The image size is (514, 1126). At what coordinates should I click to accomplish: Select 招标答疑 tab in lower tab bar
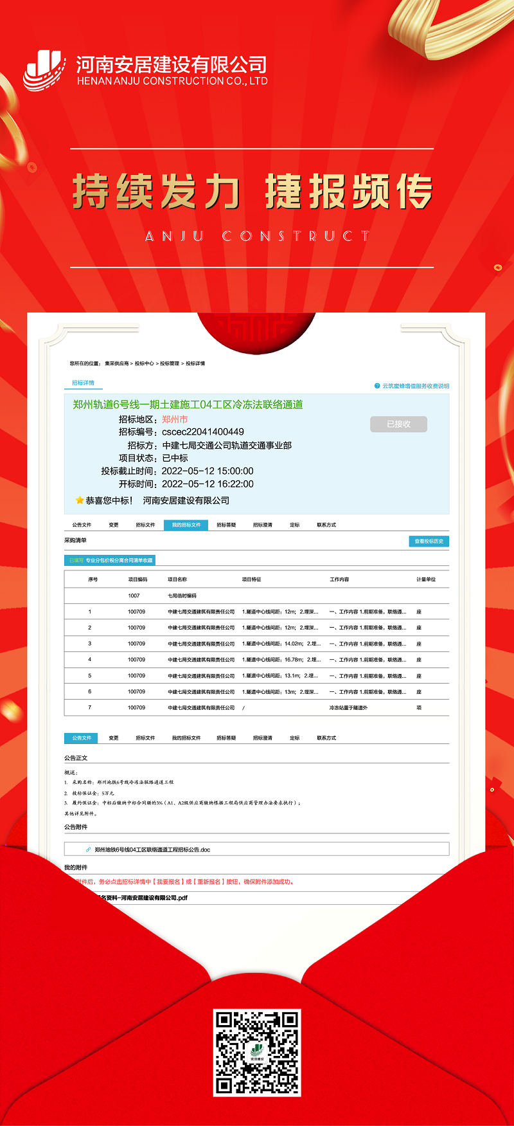[226, 738]
